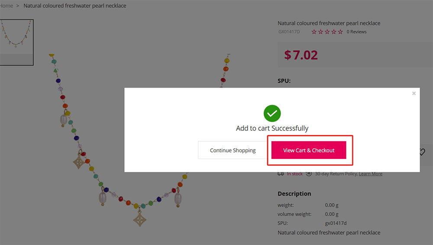Viewport: 433px width, 245px height.
Task: Click Continue Shopping button
Action: pyautogui.click(x=233, y=150)
